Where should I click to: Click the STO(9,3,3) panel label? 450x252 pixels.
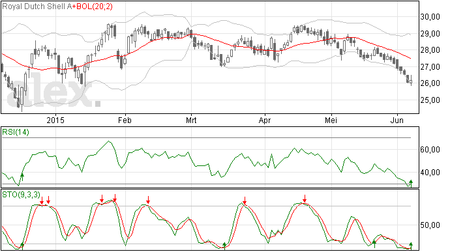(22, 195)
